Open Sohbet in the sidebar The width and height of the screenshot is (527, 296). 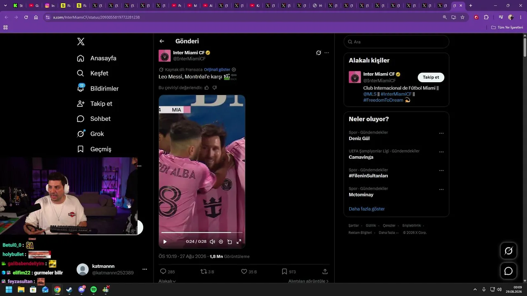(94, 119)
